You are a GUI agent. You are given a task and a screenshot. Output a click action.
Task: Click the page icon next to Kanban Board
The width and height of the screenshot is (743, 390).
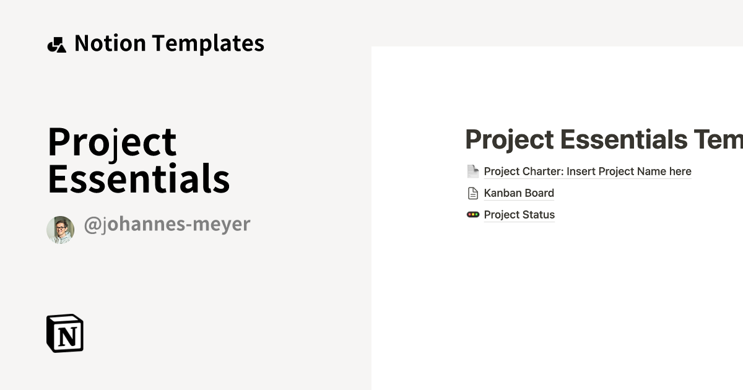(472, 193)
